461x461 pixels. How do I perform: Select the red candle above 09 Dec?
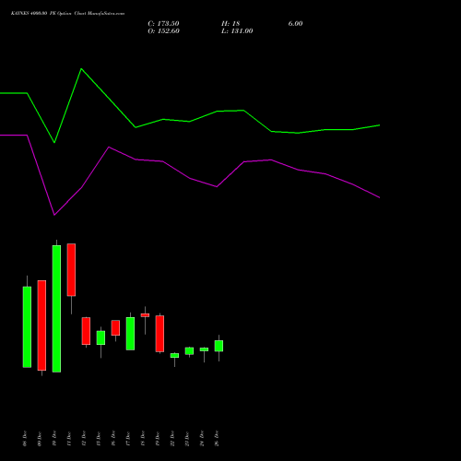point(41,325)
